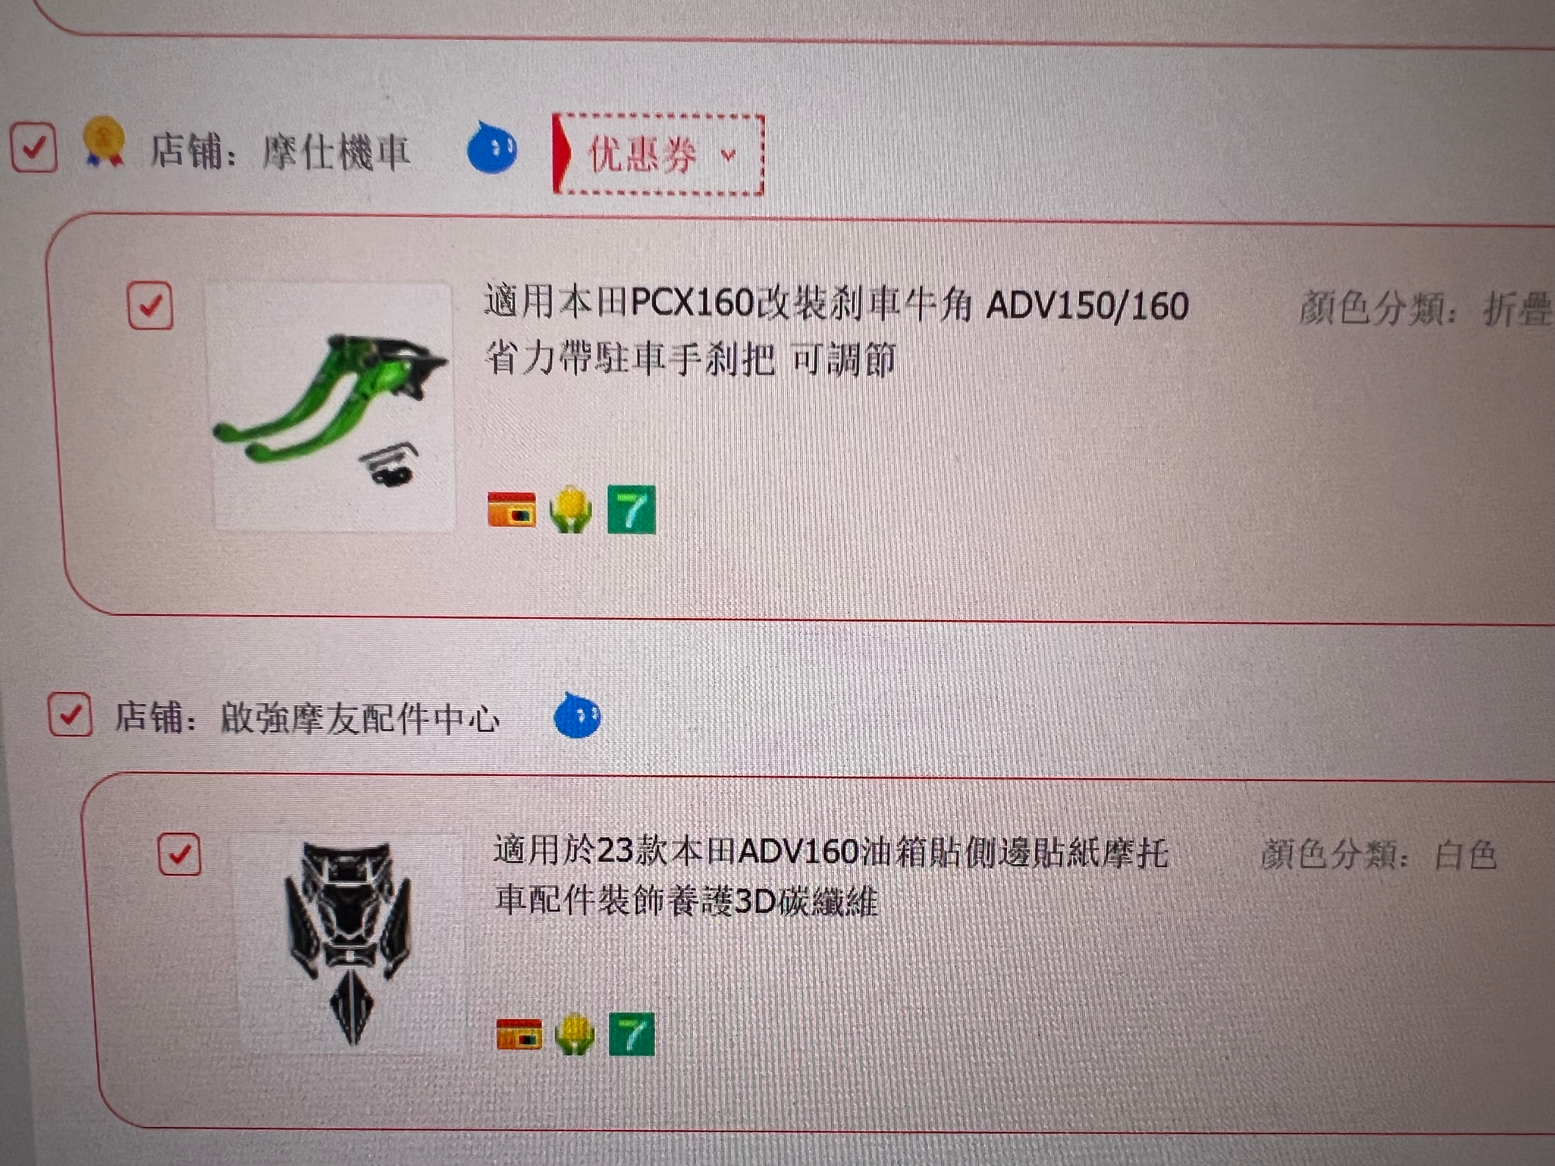The width and height of the screenshot is (1555, 1166).
Task: Toggle the 啟強摩友配件中心 store checkbox
Action: 69,714
